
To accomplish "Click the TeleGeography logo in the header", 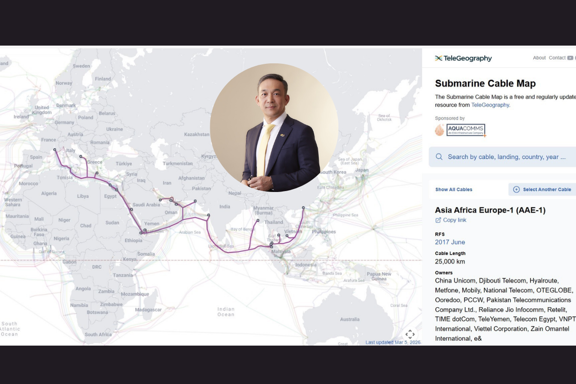I will (x=463, y=58).
